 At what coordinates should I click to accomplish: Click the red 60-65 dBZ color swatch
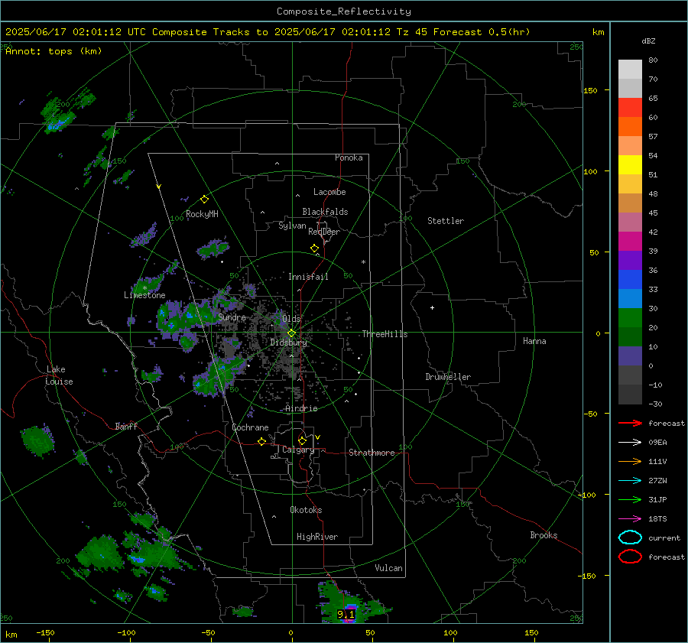[630, 108]
